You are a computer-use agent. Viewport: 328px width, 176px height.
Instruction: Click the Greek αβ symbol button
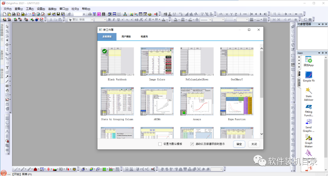(x=137, y=20)
